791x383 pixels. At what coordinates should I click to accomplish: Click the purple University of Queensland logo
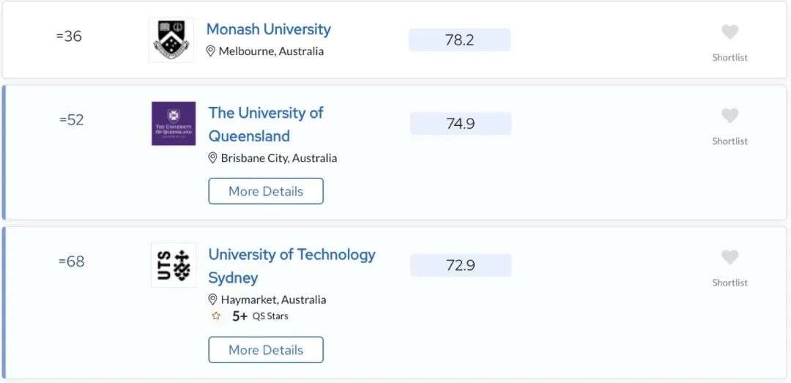[x=174, y=124]
